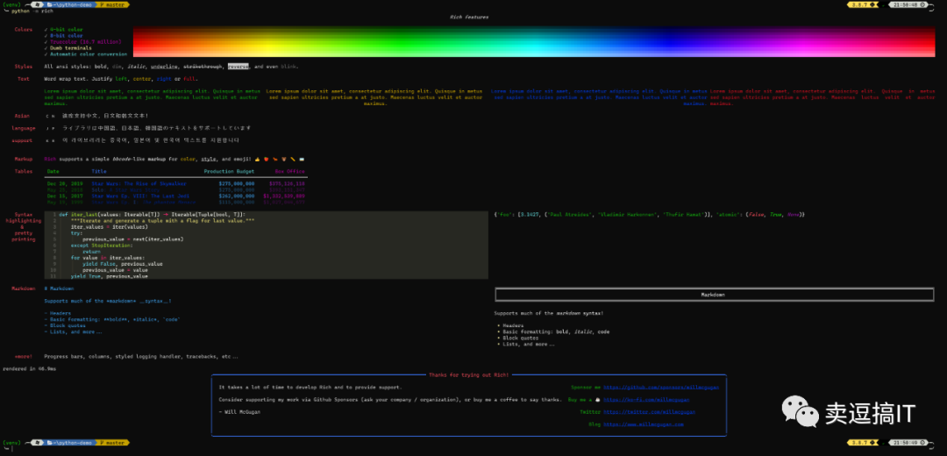Click the boxed 'Markdown' header panel
This screenshot has height=456, width=947.
714,295
